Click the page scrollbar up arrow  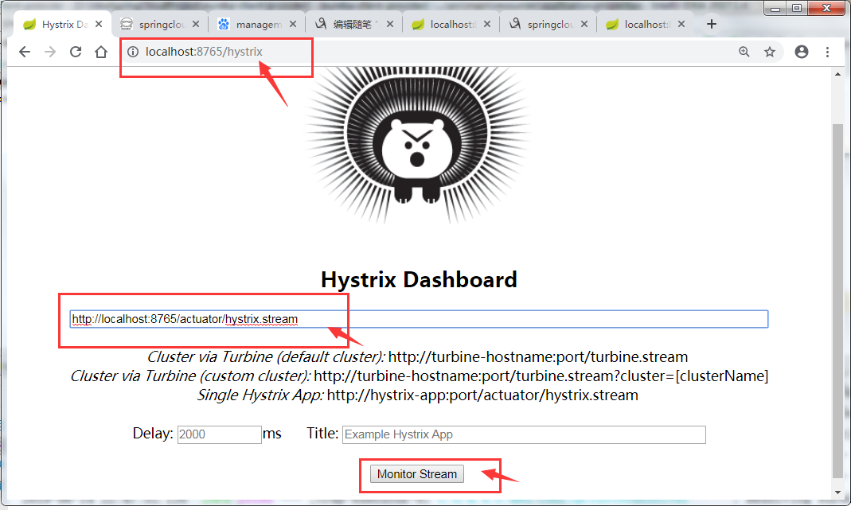(x=838, y=74)
